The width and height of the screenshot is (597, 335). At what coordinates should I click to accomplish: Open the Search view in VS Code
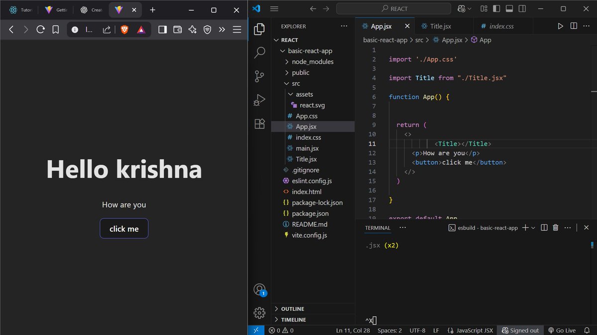259,53
